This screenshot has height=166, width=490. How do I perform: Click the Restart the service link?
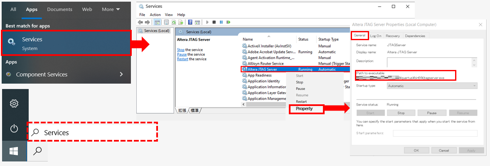pyautogui.click(x=182, y=59)
